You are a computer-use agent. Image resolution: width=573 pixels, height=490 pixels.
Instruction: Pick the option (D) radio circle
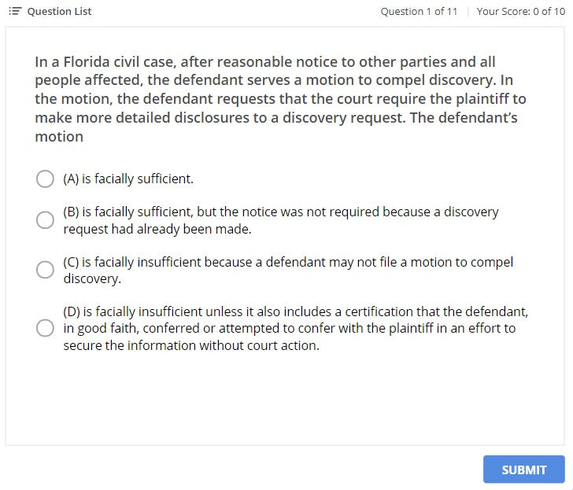tap(46, 328)
